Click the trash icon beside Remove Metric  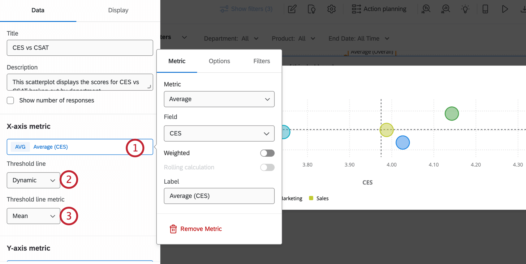tap(173, 229)
